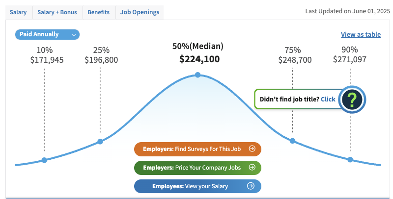Click the 25% percentile dot on curve
Image resolution: width=393 pixels, height=199 pixels.
[100, 141]
